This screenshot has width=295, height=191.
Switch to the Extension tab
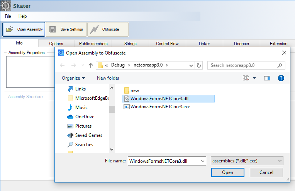[278, 44]
